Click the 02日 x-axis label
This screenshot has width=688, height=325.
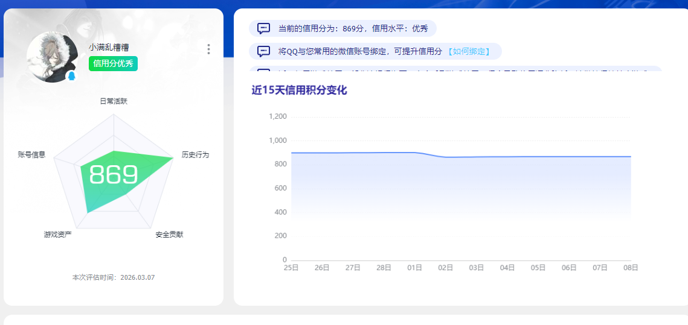(446, 268)
